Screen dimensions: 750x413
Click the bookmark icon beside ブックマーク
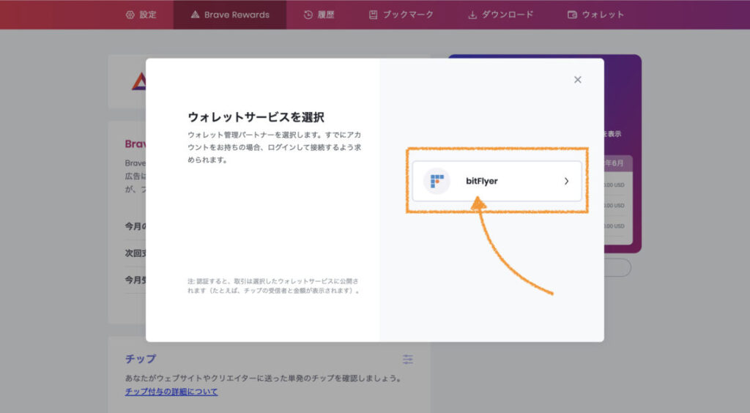pos(374,15)
